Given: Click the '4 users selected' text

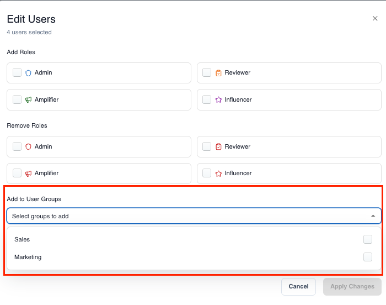Looking at the screenshot, I should pos(29,33).
